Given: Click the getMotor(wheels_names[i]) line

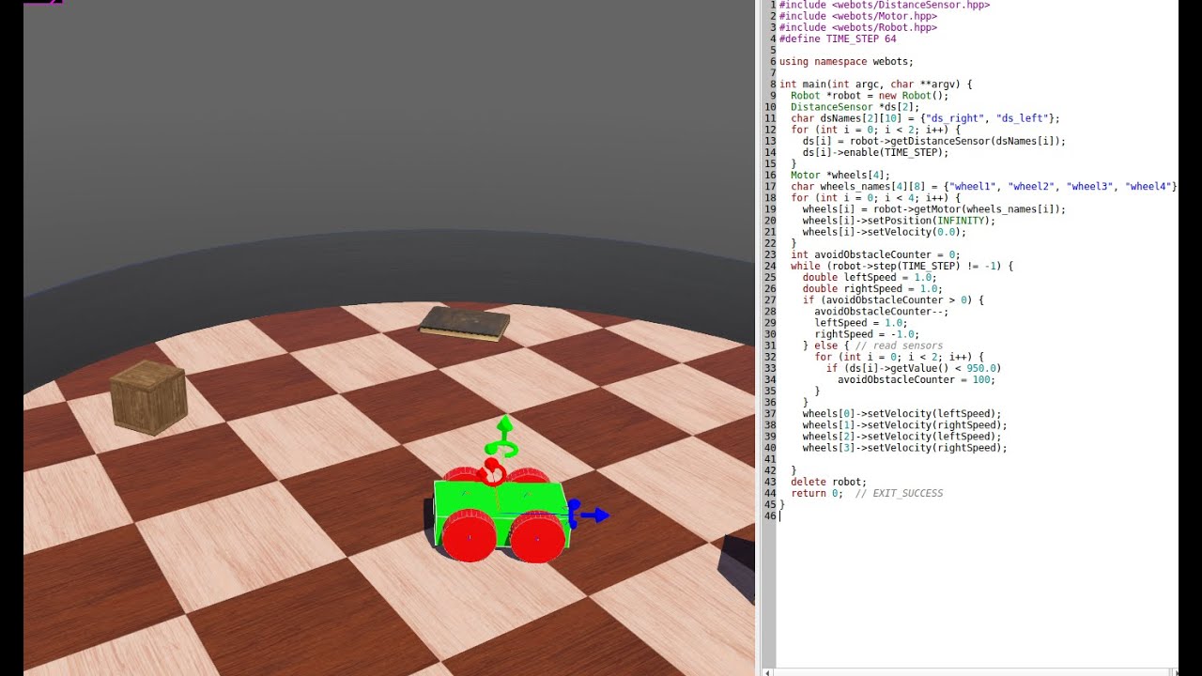Looking at the screenshot, I should click(934, 208).
